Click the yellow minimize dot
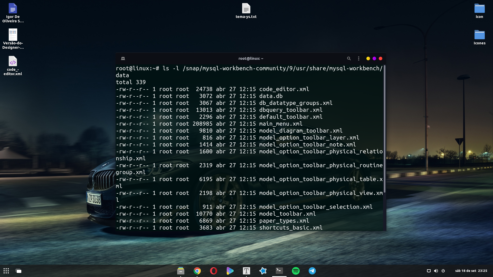 pos(368,58)
